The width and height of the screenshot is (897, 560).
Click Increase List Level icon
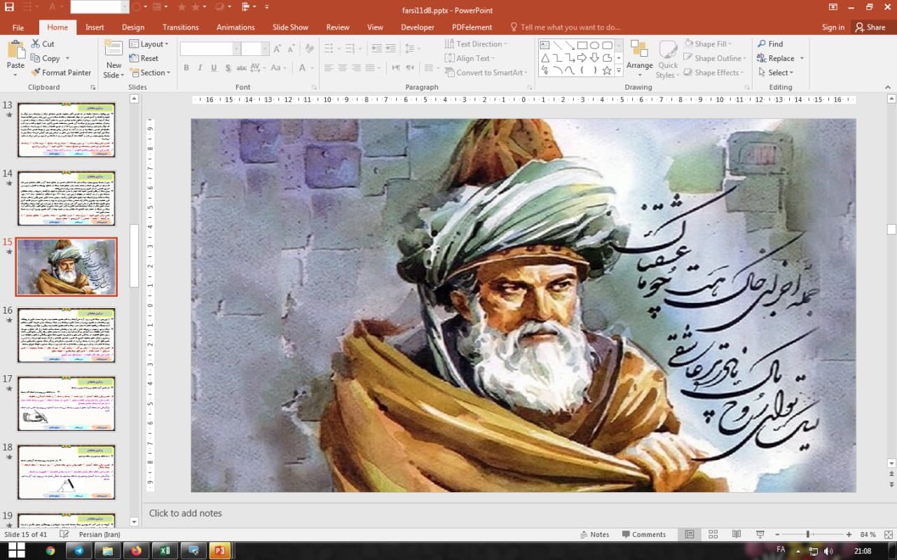pyautogui.click(x=391, y=49)
